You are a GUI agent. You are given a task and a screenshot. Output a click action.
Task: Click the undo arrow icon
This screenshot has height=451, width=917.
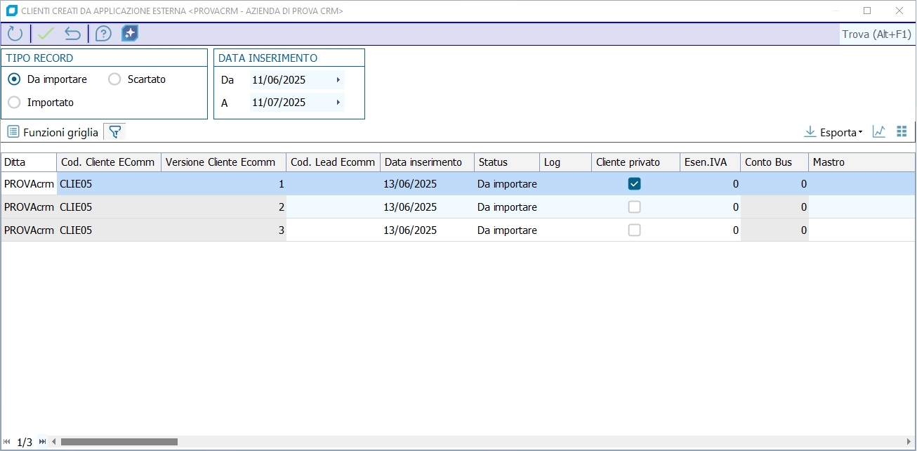coord(72,34)
